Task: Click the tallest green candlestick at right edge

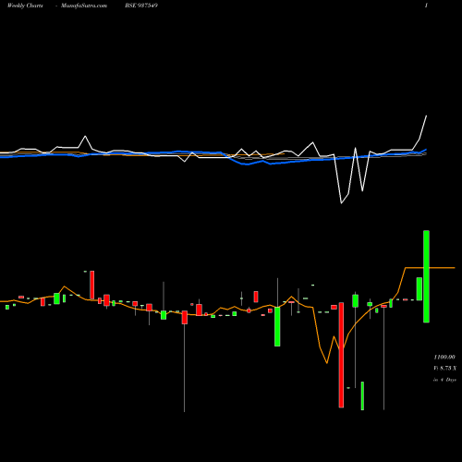Action: 426,276
